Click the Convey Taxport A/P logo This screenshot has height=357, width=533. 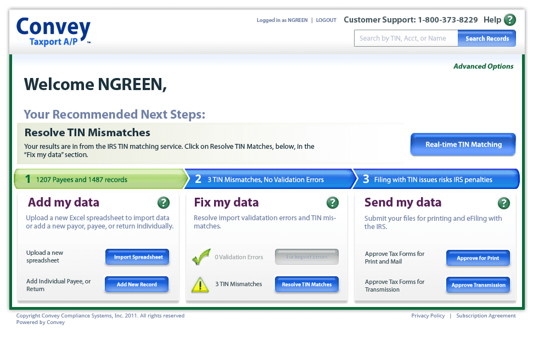pos(53,31)
